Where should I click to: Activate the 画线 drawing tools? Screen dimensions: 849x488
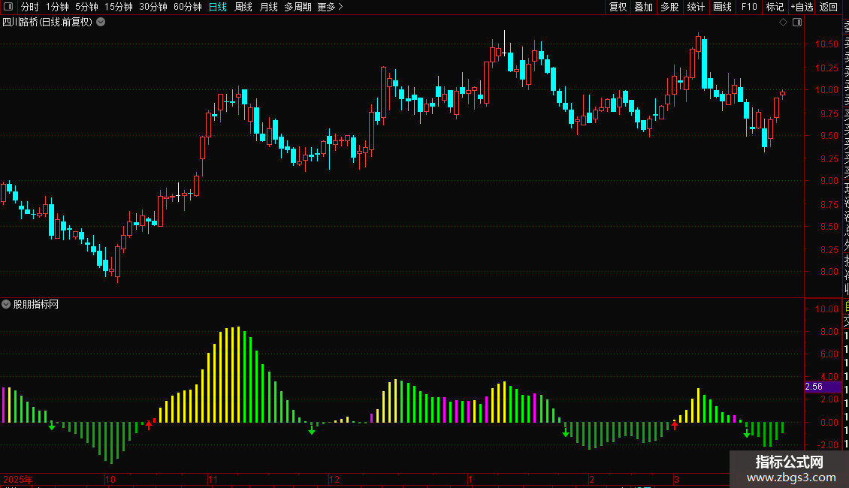coord(722,7)
